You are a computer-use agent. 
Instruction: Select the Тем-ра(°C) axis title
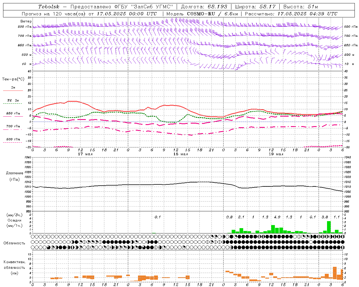coord(13,79)
